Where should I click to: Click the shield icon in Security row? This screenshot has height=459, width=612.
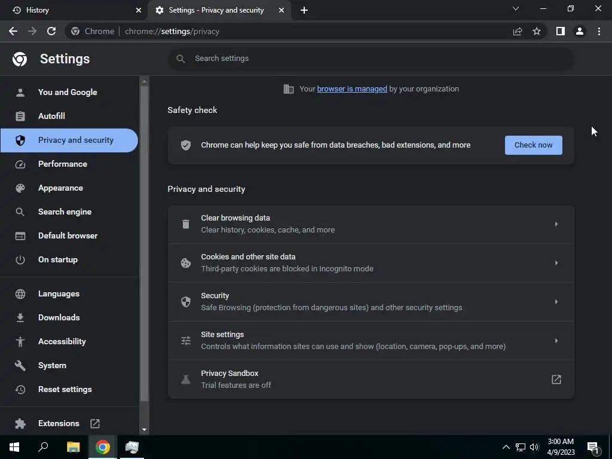[186, 302]
